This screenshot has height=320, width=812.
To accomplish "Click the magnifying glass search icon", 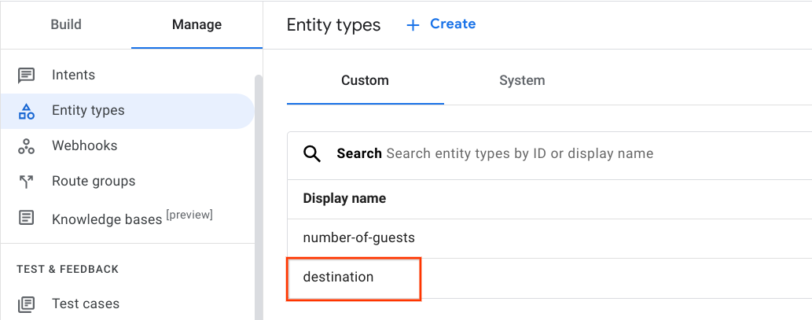I will (312, 153).
